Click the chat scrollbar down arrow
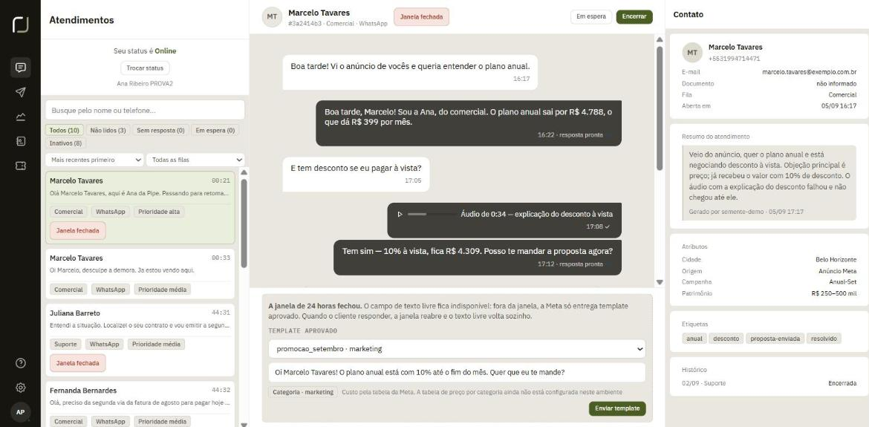The height and width of the screenshot is (427, 869). (x=660, y=282)
